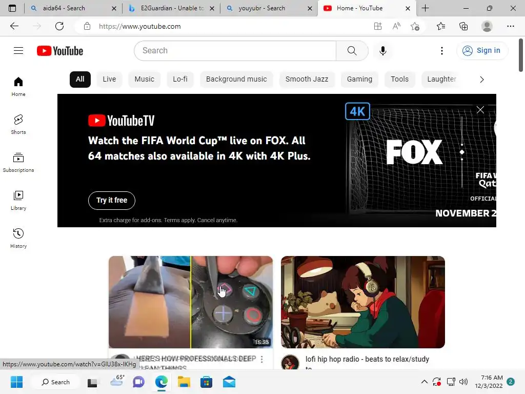Select the Music filter chip
525x394 pixels.
click(x=144, y=80)
